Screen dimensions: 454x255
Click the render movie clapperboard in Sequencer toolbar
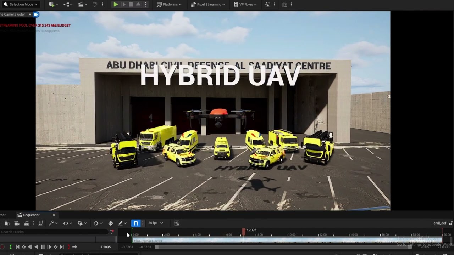(26, 223)
